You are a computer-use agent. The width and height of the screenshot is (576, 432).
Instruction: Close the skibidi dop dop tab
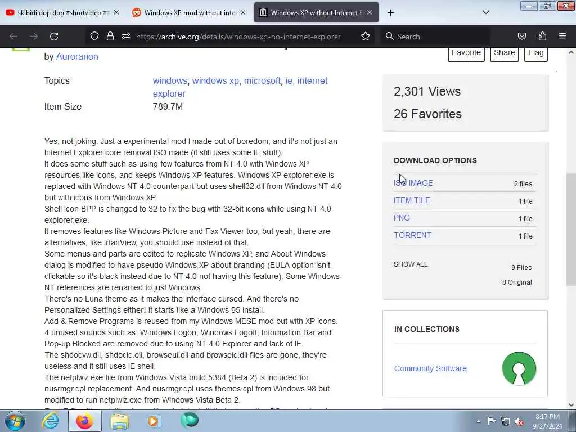point(116,12)
